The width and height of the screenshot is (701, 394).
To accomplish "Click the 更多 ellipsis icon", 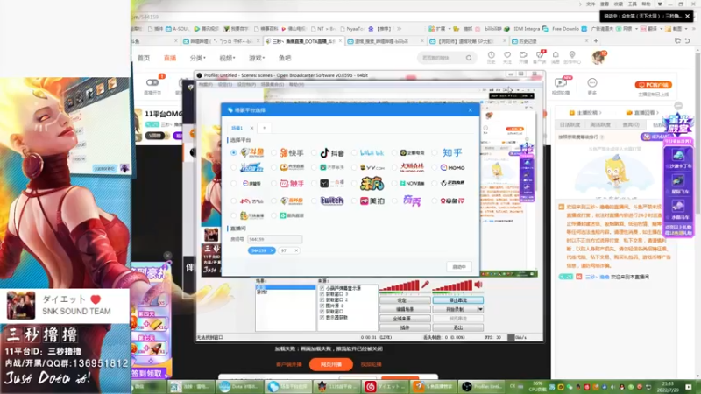I will click(592, 84).
